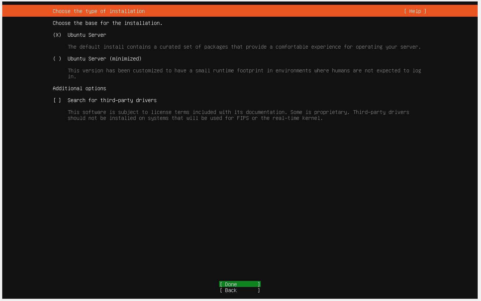
Task: Confirm selection with the Done button
Action: [x=240, y=284]
